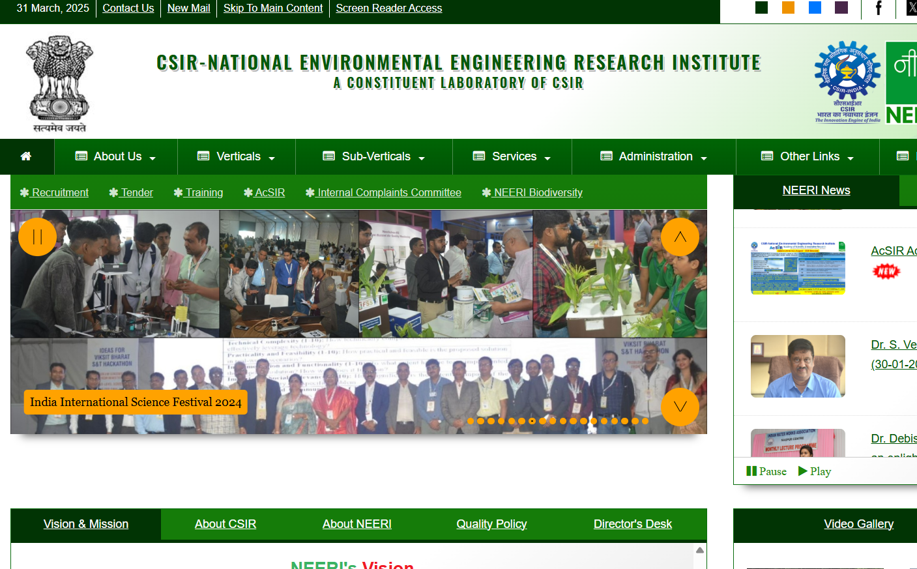Click the national emblem of India logo

point(59,84)
